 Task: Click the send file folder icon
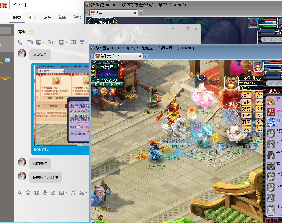click(x=50, y=42)
